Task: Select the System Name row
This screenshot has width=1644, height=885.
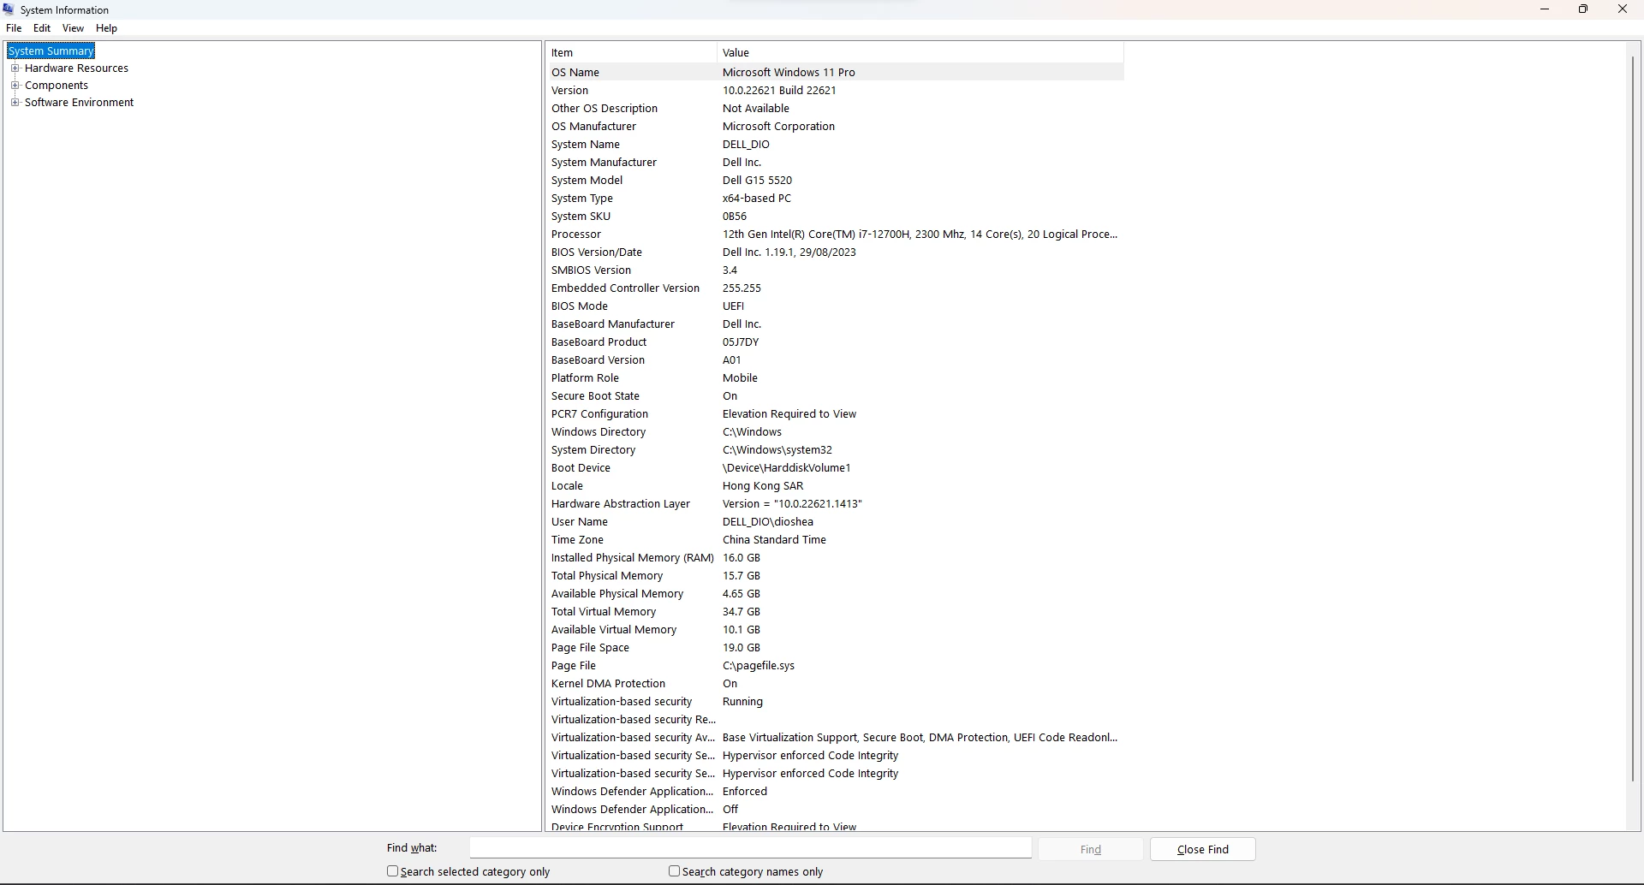Action: pyautogui.click(x=836, y=145)
